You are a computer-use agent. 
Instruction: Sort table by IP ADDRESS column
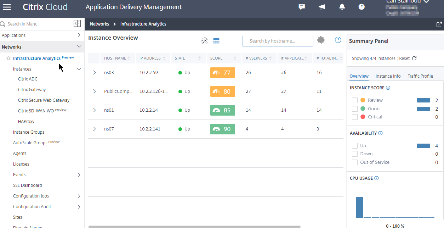click(x=153, y=58)
